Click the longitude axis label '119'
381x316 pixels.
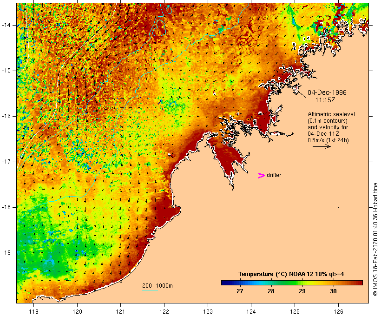(x=33, y=311)
